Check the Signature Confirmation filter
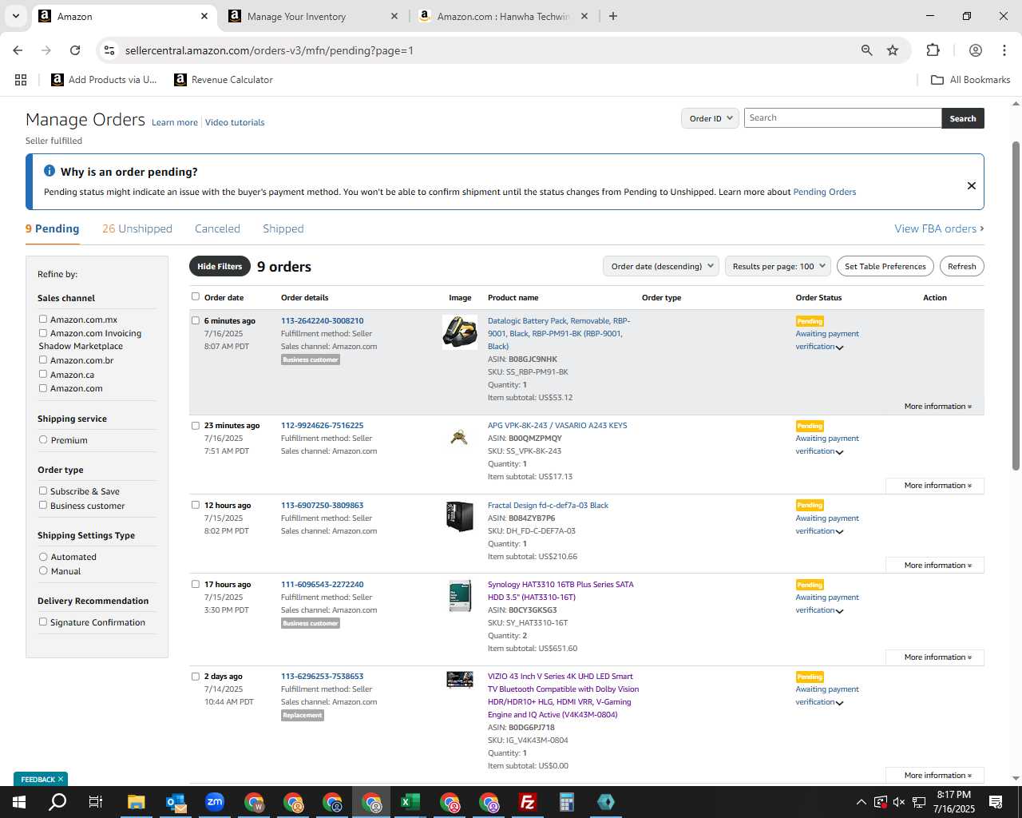Image resolution: width=1022 pixels, height=818 pixels. [x=43, y=621]
